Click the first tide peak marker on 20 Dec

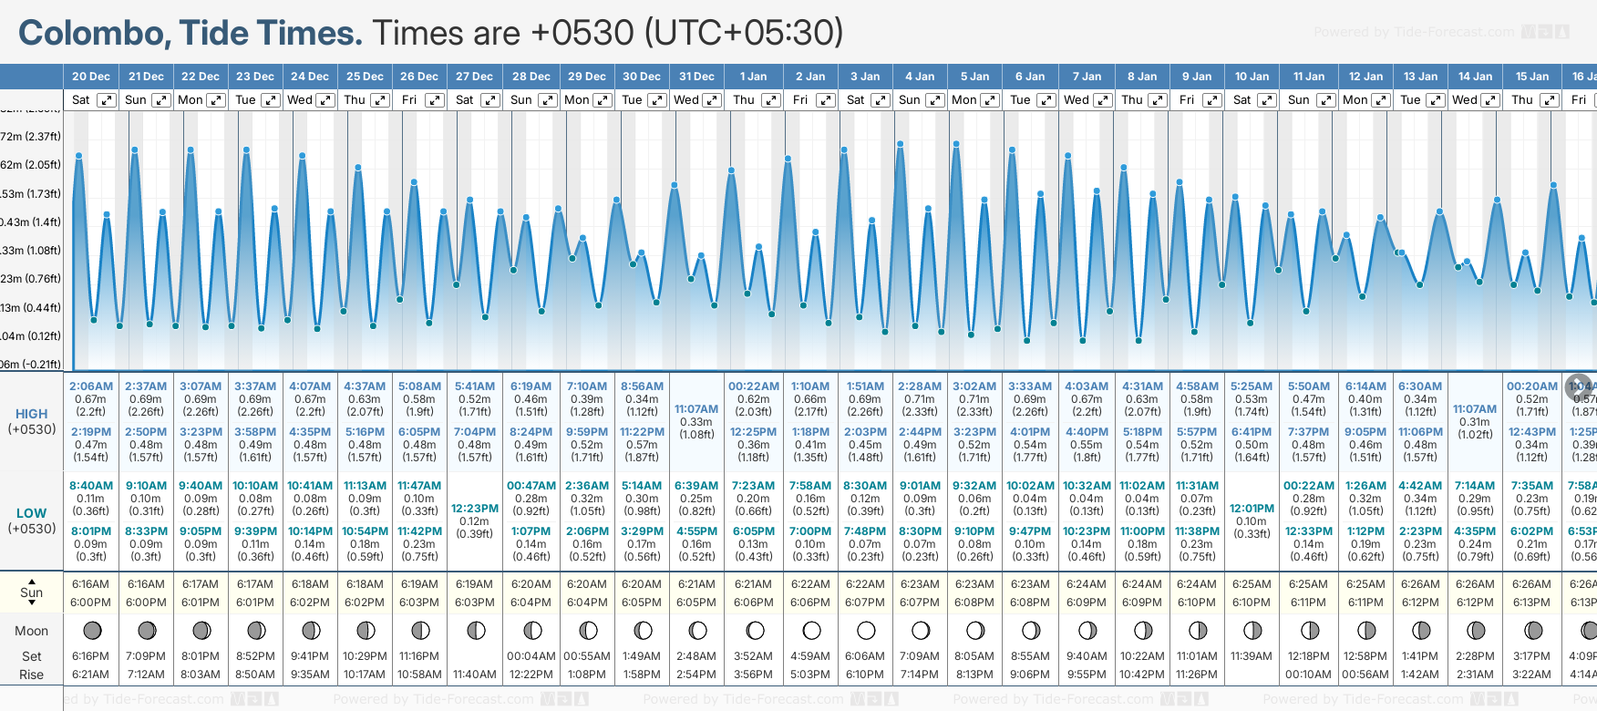(x=79, y=156)
